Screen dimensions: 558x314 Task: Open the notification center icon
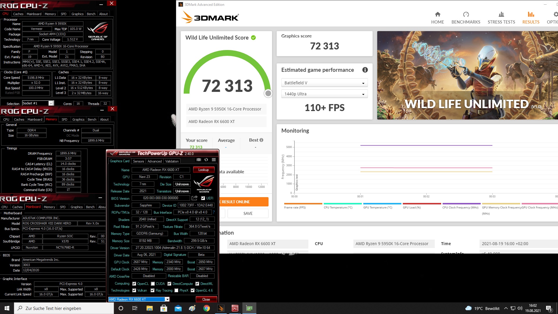(549, 308)
